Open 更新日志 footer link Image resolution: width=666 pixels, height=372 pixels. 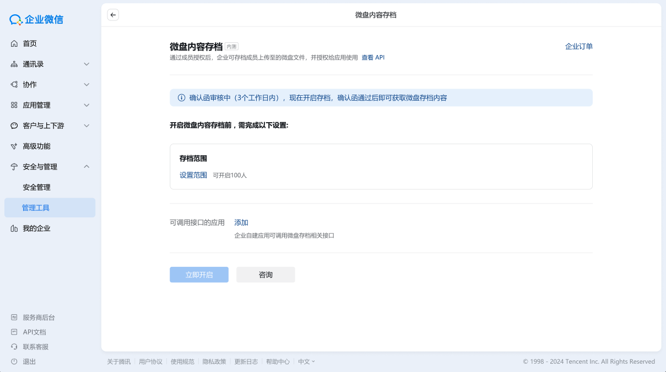click(246, 362)
